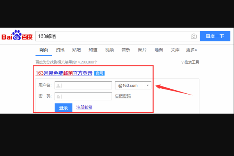Select the 文库 tab
This screenshot has width=234, height=156.
[x=175, y=50]
